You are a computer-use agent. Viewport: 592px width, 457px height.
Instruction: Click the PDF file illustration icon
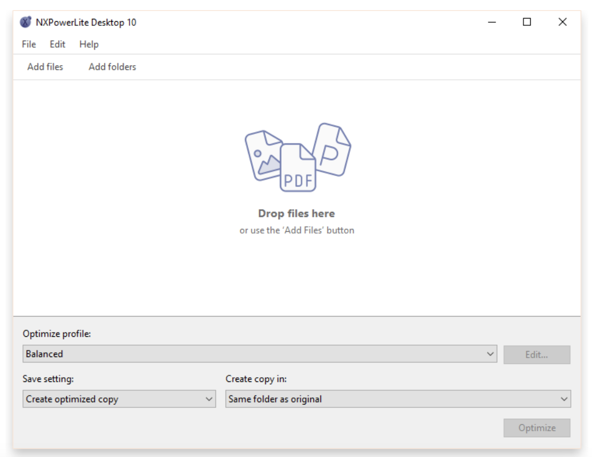coord(298,168)
